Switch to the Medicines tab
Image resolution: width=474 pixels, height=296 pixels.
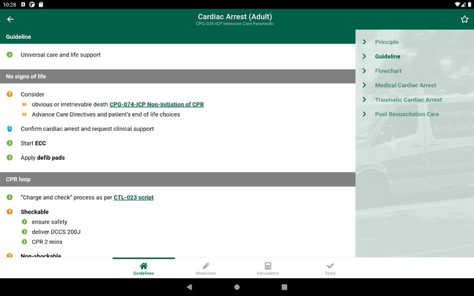pyautogui.click(x=206, y=268)
